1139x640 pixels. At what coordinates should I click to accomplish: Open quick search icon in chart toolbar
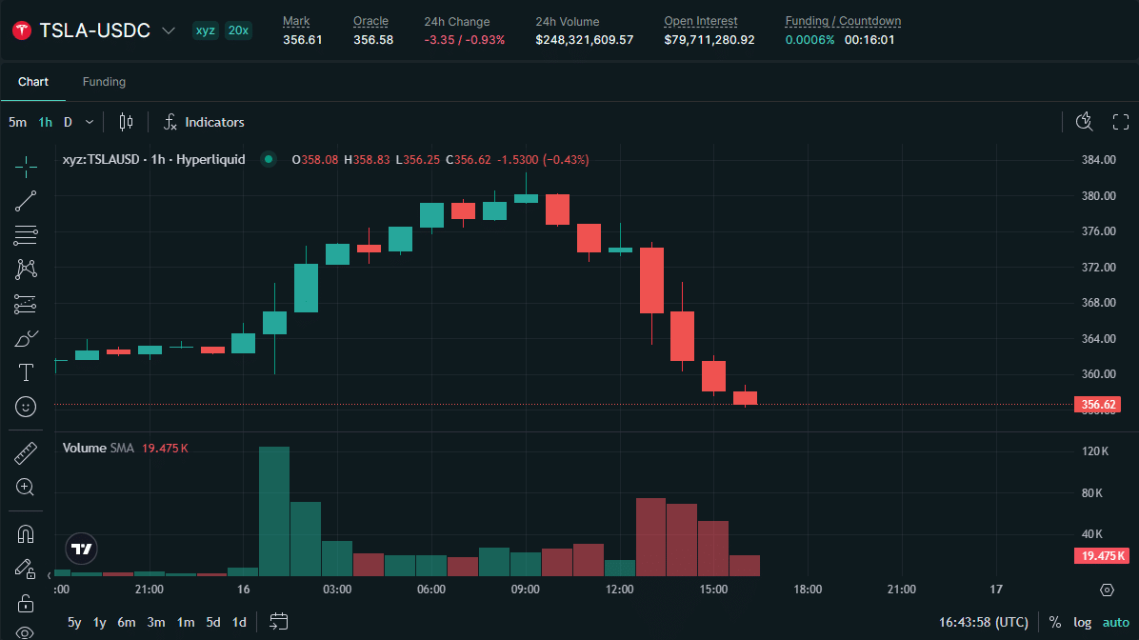coord(1084,122)
